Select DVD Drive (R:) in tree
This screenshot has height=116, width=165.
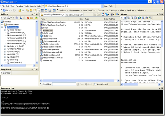pyautogui.click(x=16, y=62)
